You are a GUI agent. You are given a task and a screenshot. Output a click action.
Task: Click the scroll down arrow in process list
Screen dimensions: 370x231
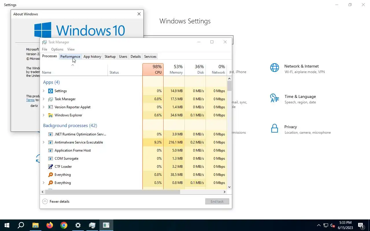click(230, 187)
